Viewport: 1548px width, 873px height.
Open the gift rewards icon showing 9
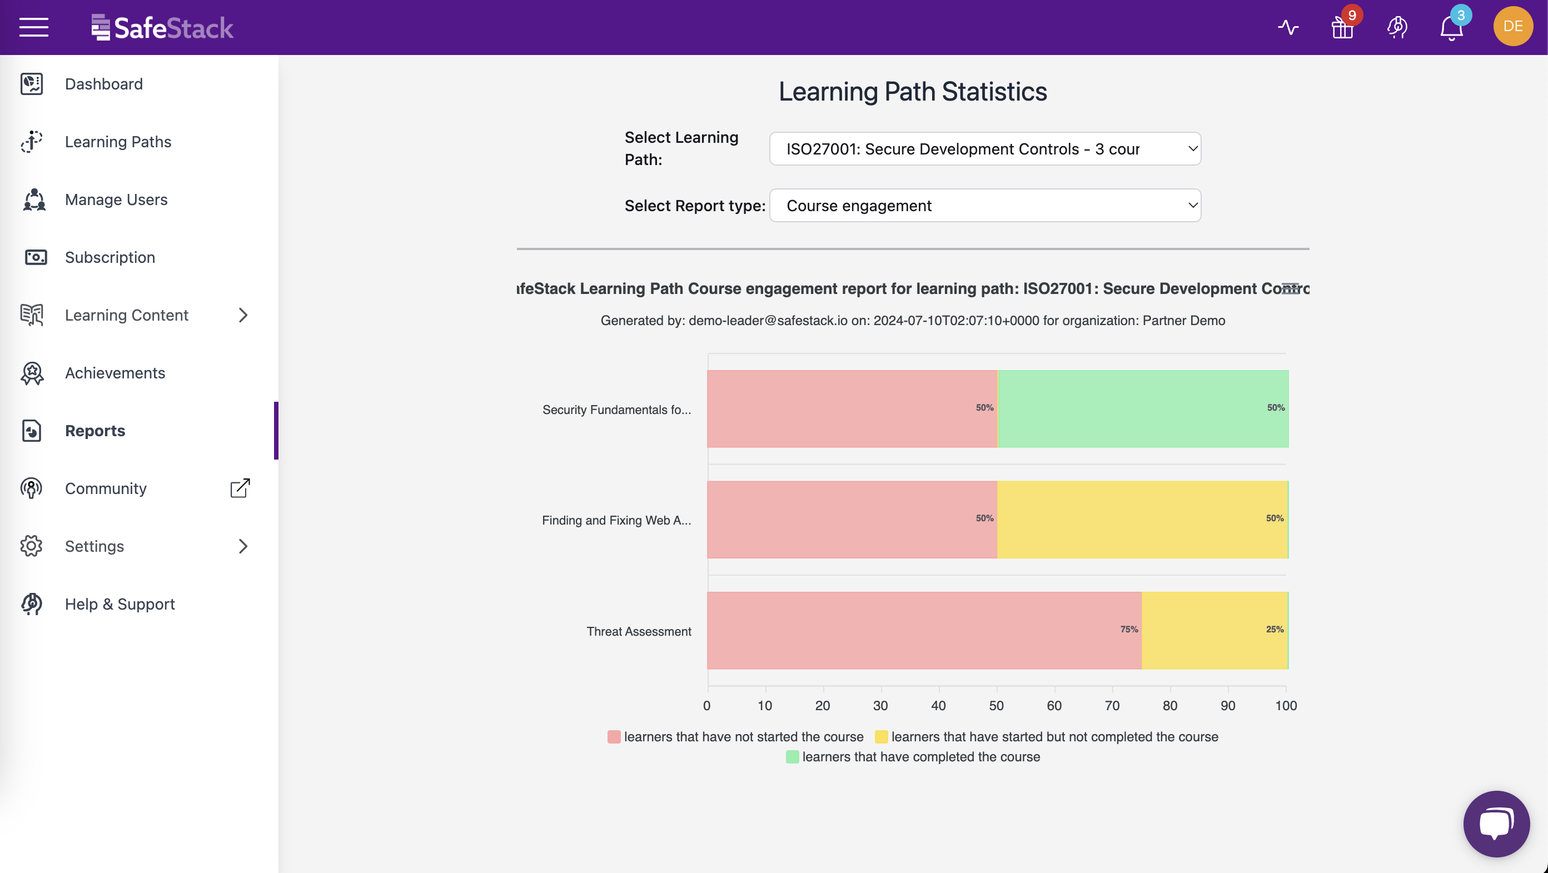pos(1342,28)
